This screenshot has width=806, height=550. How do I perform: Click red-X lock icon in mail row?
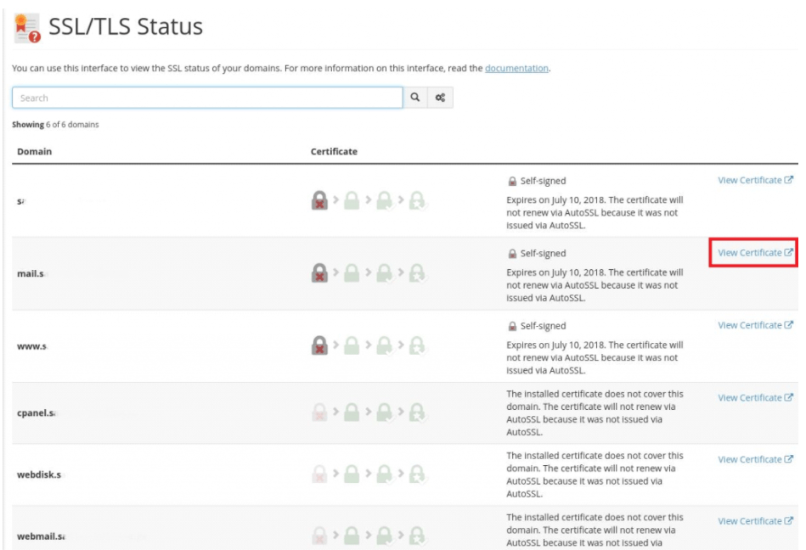point(320,273)
